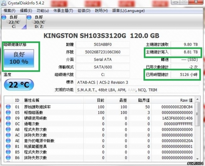Viewport: 205px width, 166px height.
Task: Click the status orb in row 01
Action: [x=8, y=107]
